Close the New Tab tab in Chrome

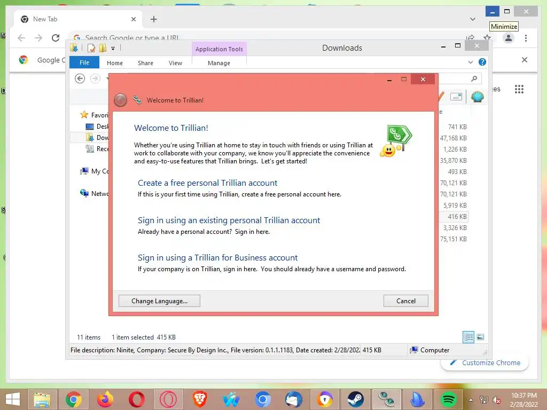pyautogui.click(x=133, y=19)
